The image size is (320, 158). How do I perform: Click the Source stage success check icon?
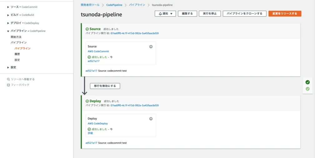pyautogui.click(x=87, y=29)
